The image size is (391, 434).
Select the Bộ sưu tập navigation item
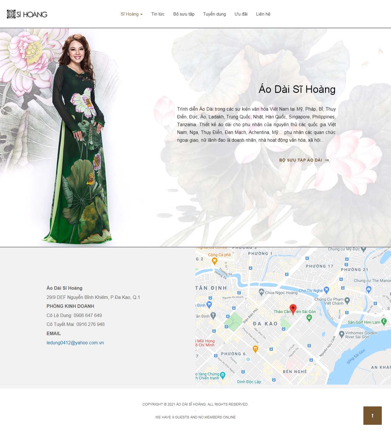pos(184,14)
